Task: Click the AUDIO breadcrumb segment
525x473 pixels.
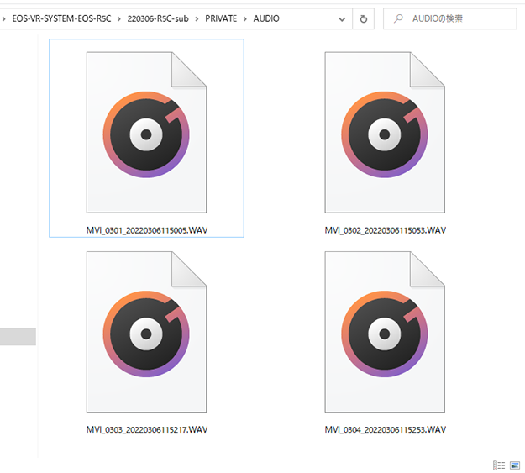Action: coord(266,18)
